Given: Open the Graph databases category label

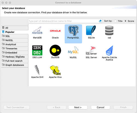Looking at the screenshot, I should click(x=15, y=65).
